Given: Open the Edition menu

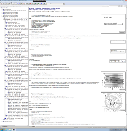Looking at the screenshot, I should [x=7, y=2].
